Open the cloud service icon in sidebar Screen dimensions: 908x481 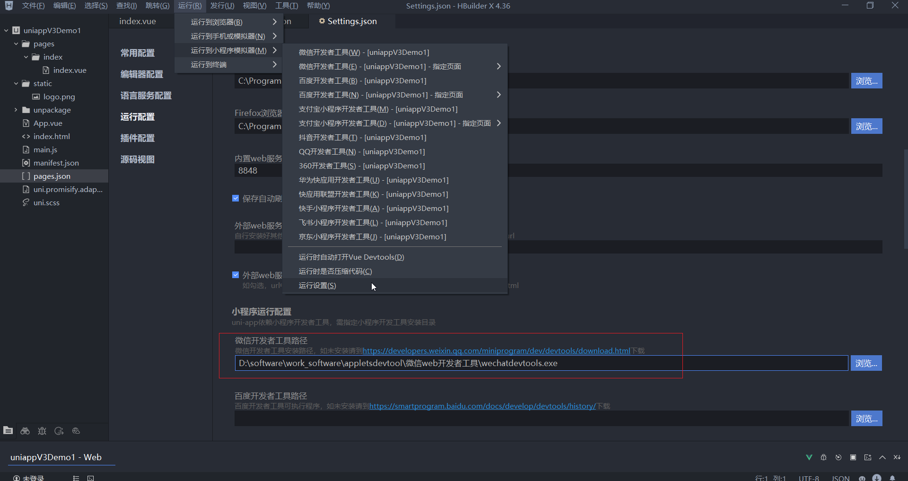pos(76,431)
